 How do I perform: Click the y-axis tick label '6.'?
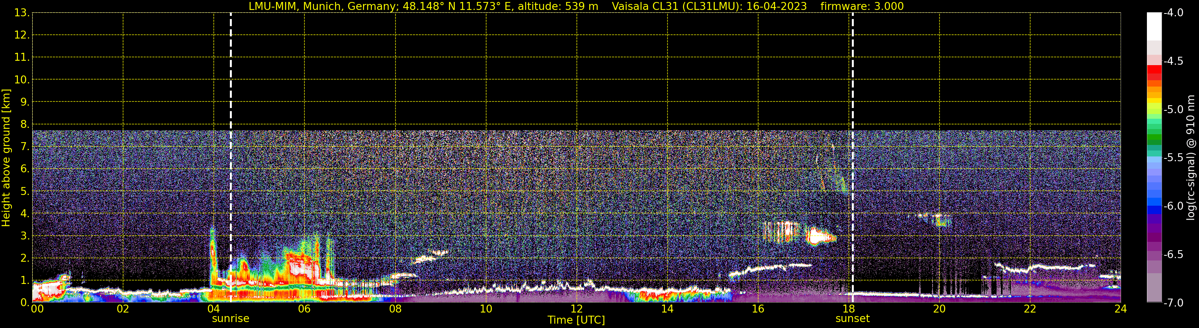click(x=25, y=169)
